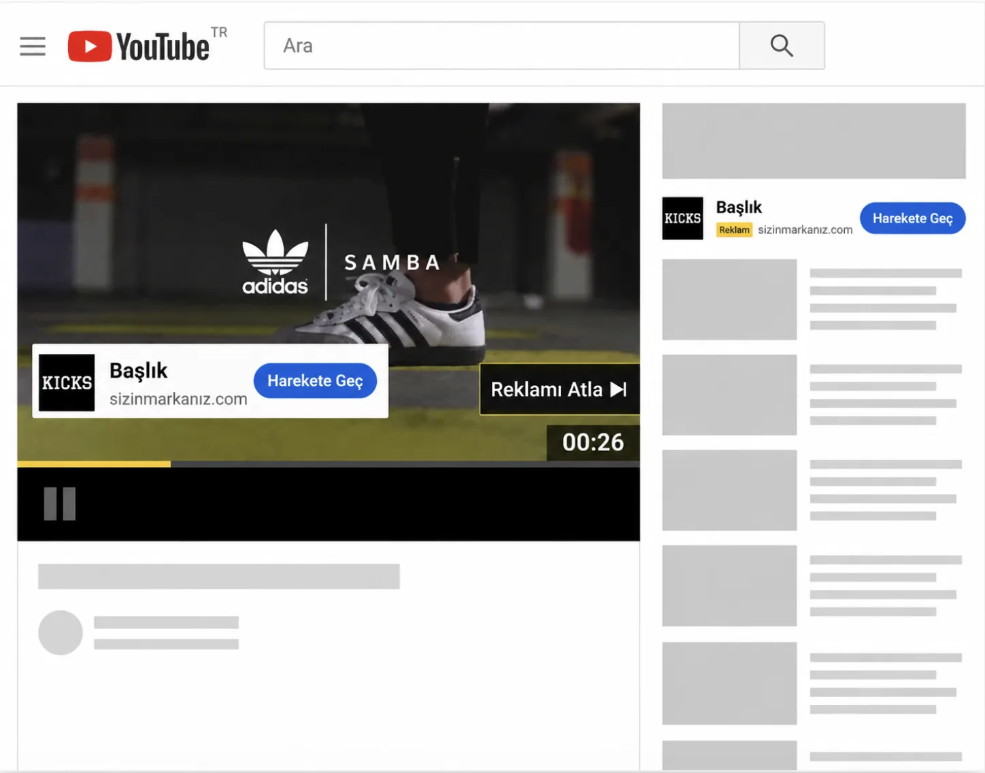The width and height of the screenshot is (985, 773).
Task: Open the gray banner above sidebar ad
Action: (814, 141)
